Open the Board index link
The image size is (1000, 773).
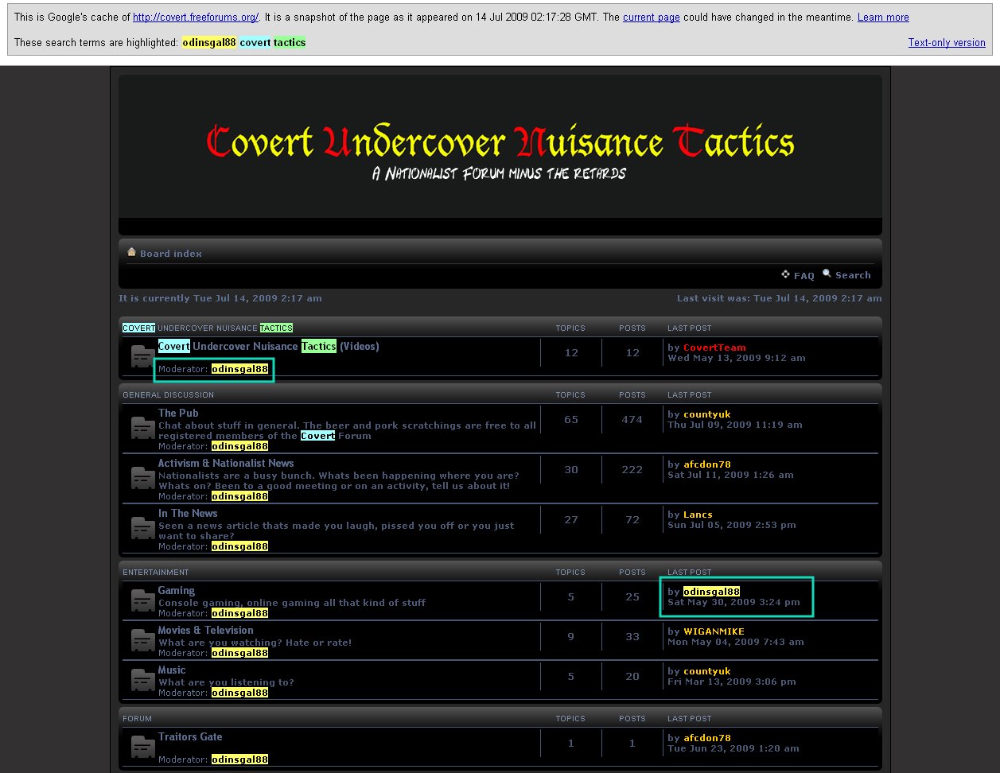click(171, 254)
